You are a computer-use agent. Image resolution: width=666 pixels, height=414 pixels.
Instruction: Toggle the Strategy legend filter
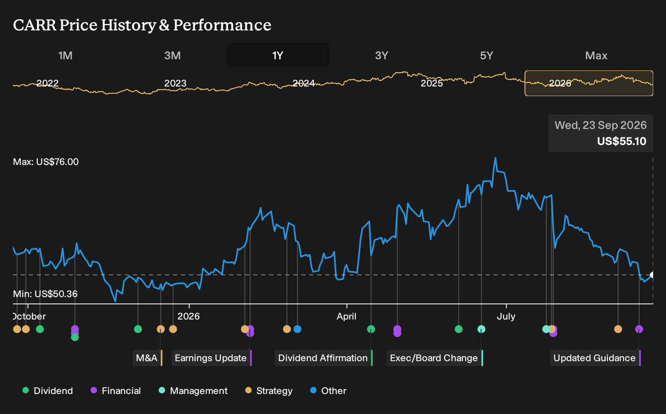coord(269,391)
